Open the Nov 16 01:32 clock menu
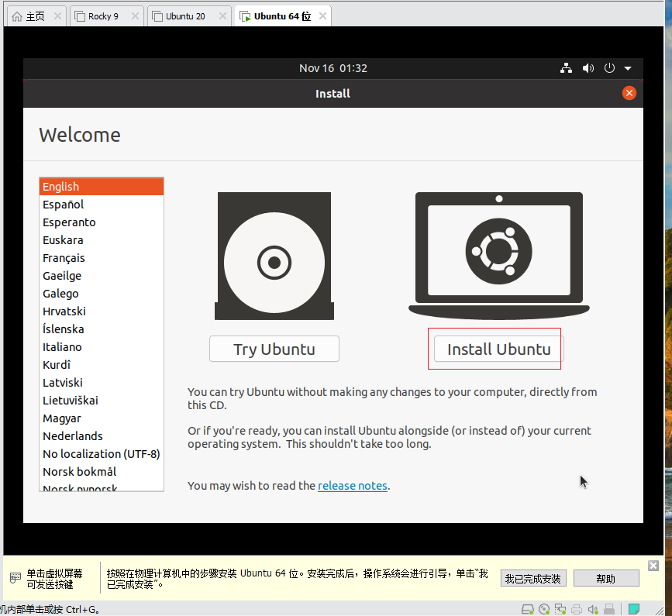672x616 pixels. pos(333,68)
